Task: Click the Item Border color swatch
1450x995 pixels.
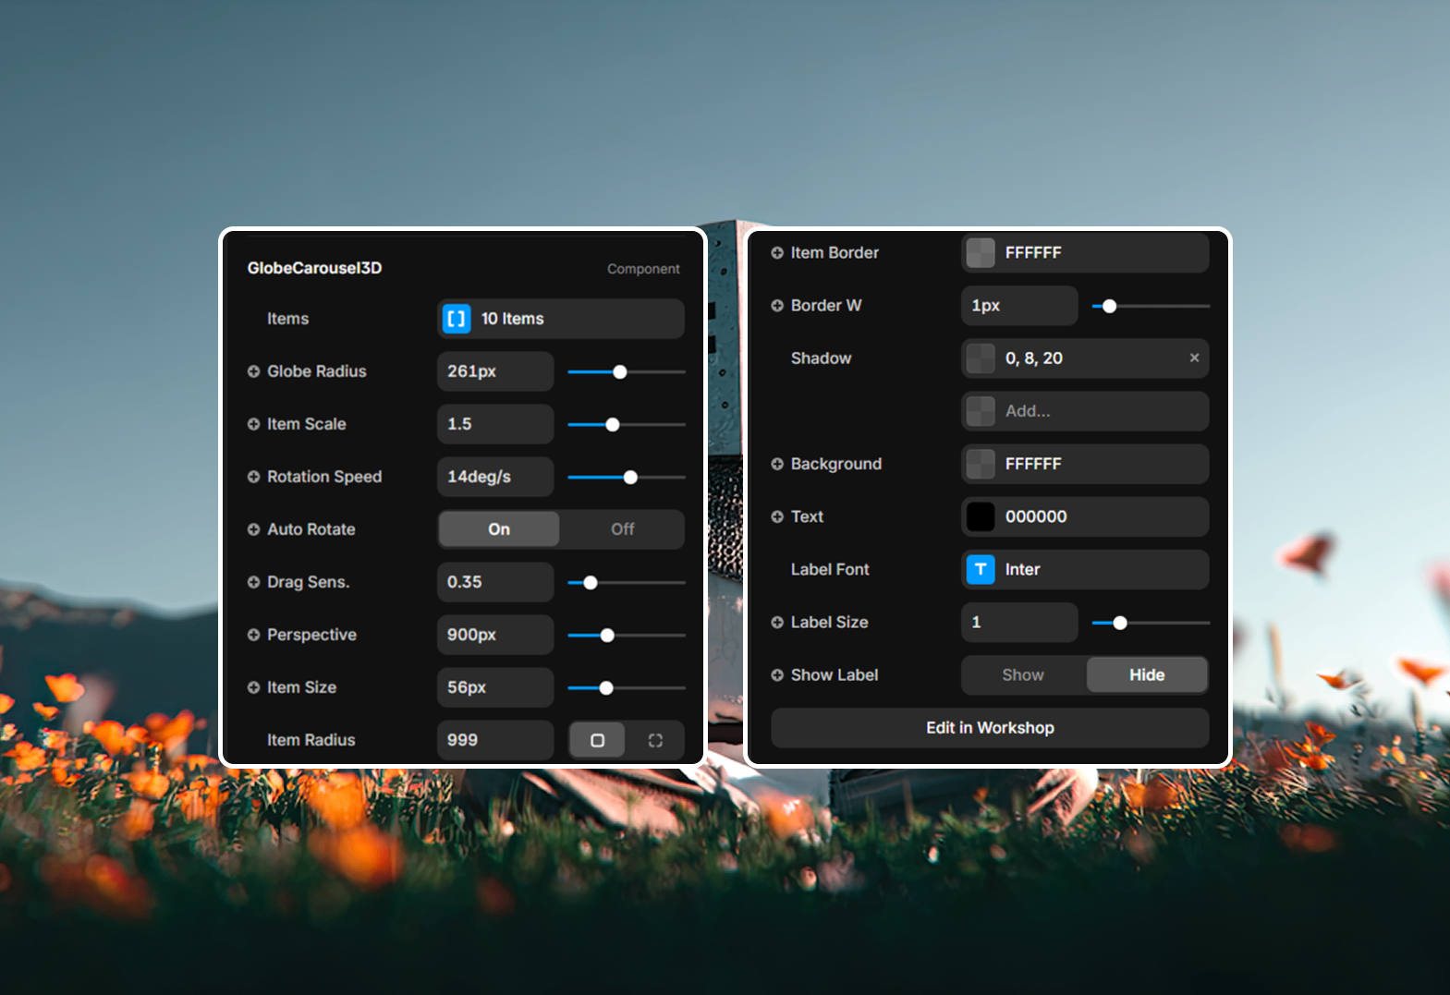Action: pyautogui.click(x=981, y=253)
